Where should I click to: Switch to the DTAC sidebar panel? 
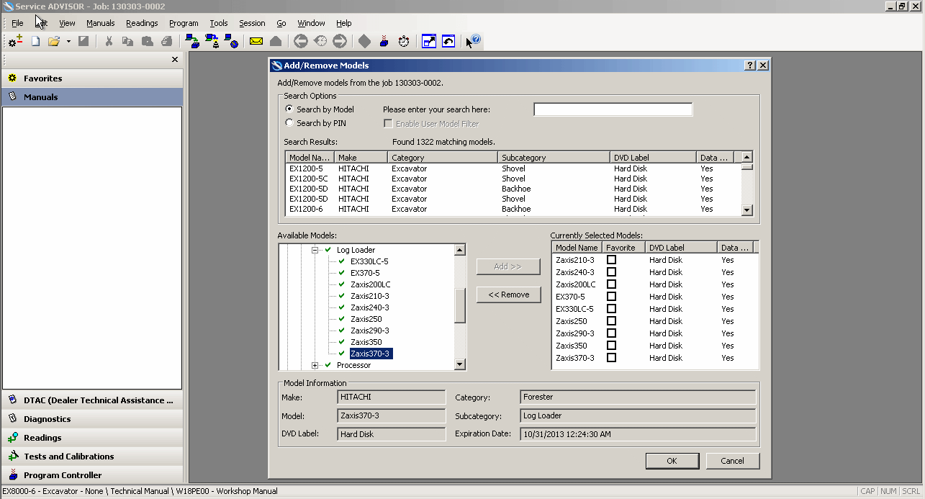tap(92, 400)
